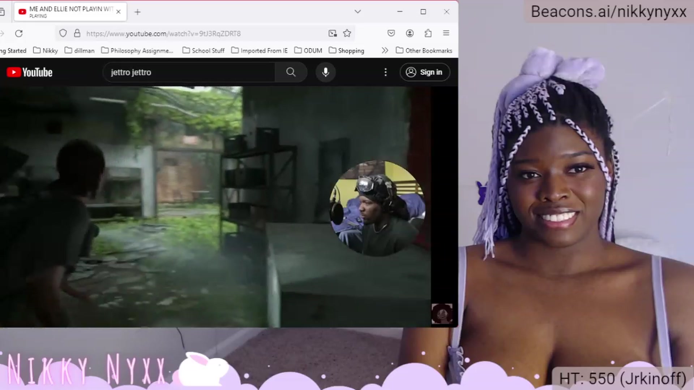Click the channel avatar watermark in the video
The width and height of the screenshot is (694, 390).
click(442, 314)
